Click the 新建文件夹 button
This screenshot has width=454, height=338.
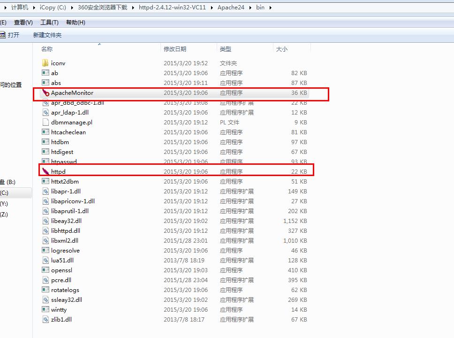[47, 35]
